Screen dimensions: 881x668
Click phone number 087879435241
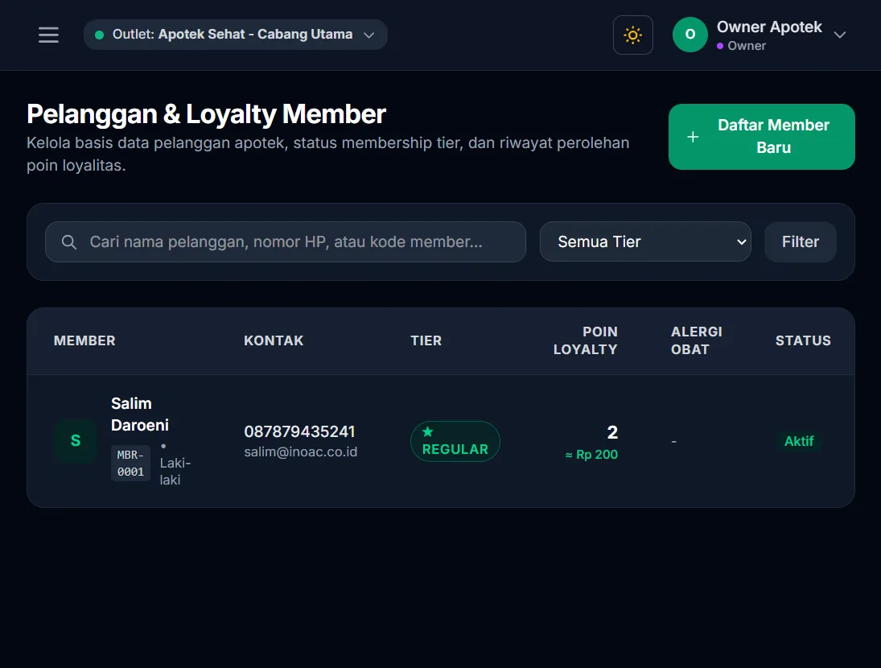point(299,431)
